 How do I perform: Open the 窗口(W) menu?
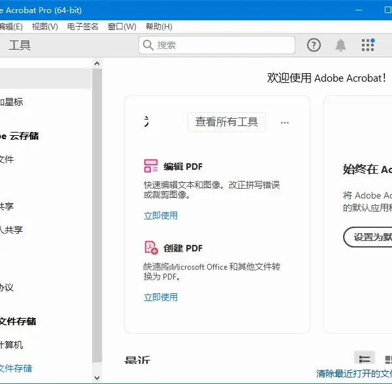[122, 27]
